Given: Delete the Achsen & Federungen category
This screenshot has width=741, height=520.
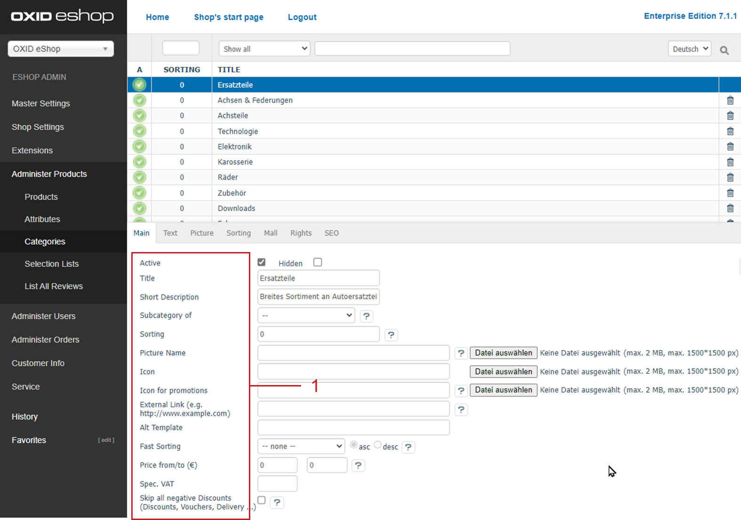Looking at the screenshot, I should pyautogui.click(x=730, y=100).
